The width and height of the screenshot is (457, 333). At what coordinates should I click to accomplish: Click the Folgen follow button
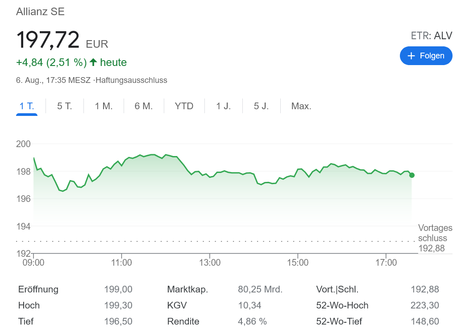426,56
